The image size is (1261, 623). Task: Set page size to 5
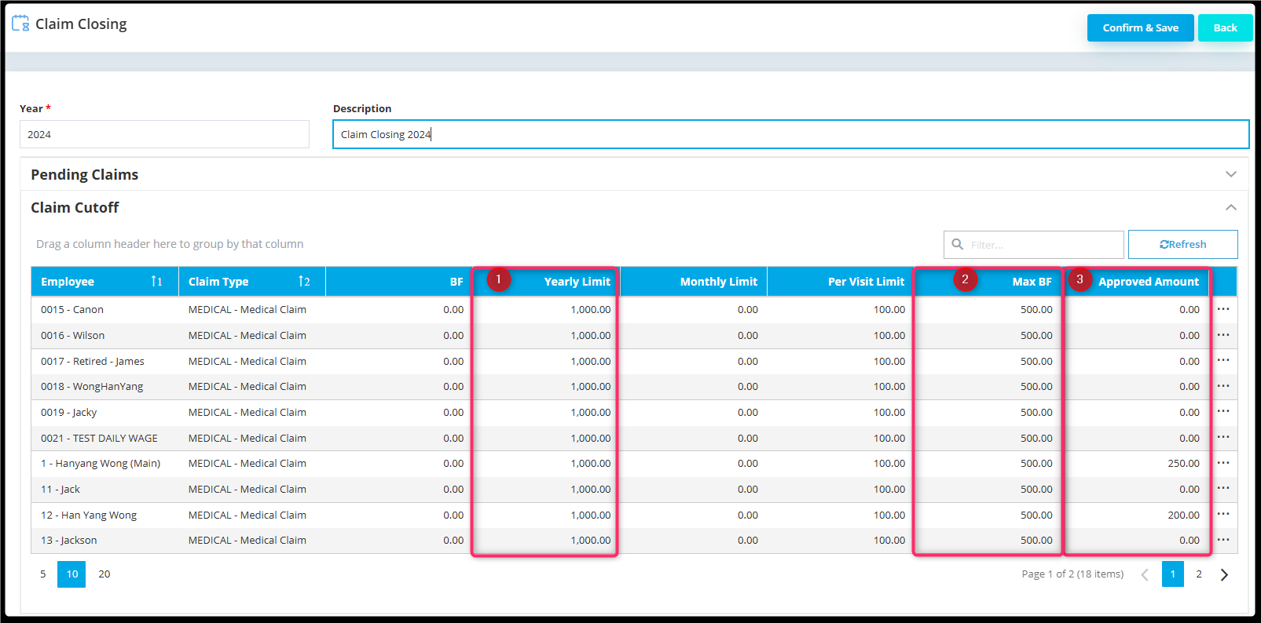pyautogui.click(x=43, y=574)
